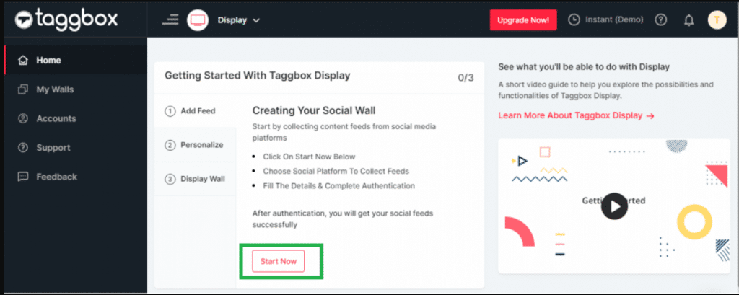Open the help question mark icon
This screenshot has width=739, height=295.
(660, 20)
